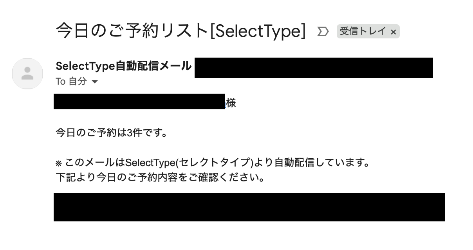This screenshot has height=250, width=473.
Task: Remove the 受信トレイ label with ×
Action: click(394, 32)
